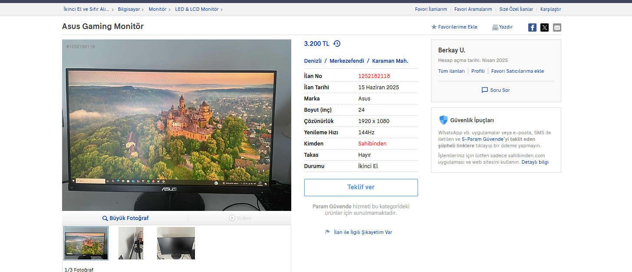This screenshot has height=272, width=632.
Task: Open Size Özel İlanlar menu item
Action: click(x=516, y=9)
